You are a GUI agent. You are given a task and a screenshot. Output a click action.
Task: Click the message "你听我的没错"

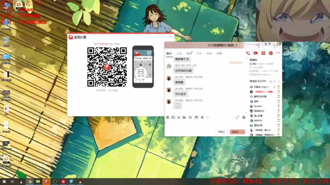click(183, 71)
